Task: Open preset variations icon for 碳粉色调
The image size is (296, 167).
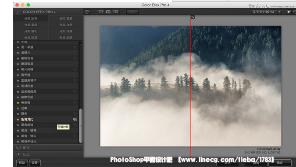Action: click(x=75, y=59)
